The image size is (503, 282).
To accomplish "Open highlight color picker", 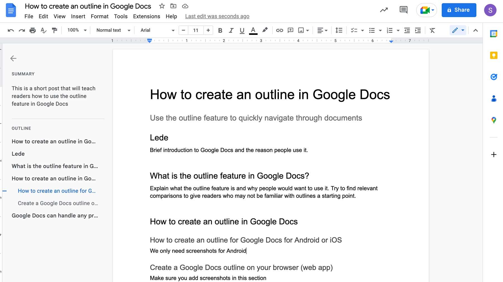I will [265, 30].
